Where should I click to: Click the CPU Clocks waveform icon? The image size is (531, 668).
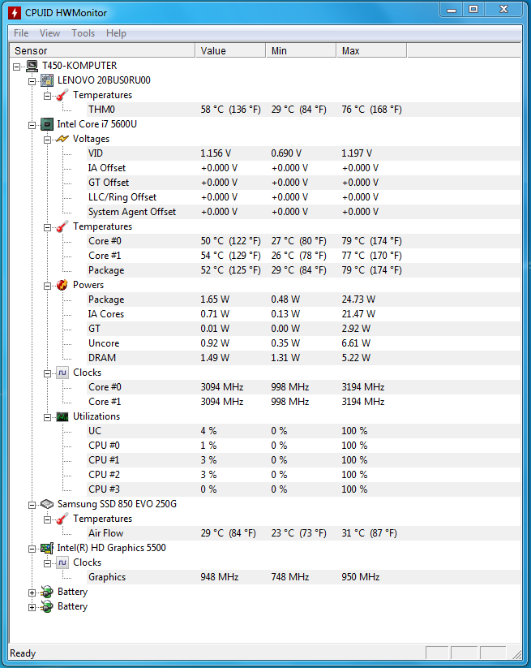click(62, 373)
